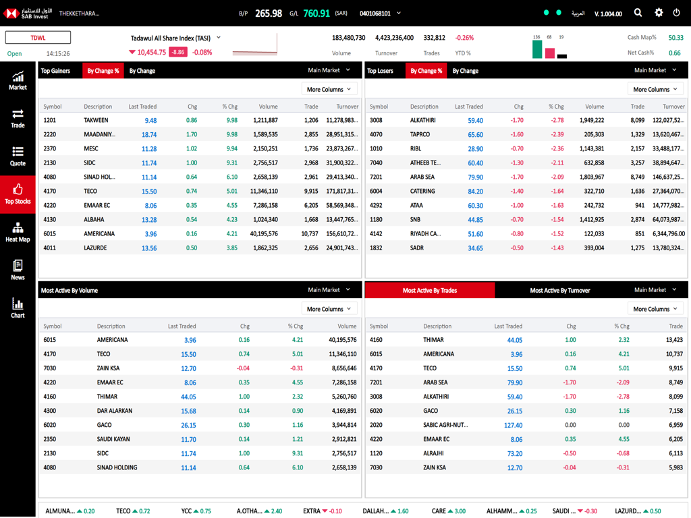The width and height of the screenshot is (691, 518).
Task: Switch Top Gainers to By Change sorting
Action: (142, 70)
